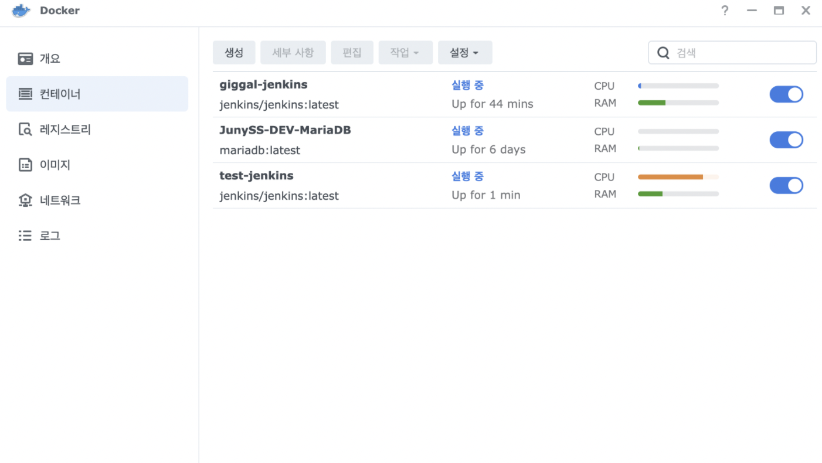This screenshot has width=822, height=463.
Task: Select the test-jenkins container name
Action: coord(256,176)
